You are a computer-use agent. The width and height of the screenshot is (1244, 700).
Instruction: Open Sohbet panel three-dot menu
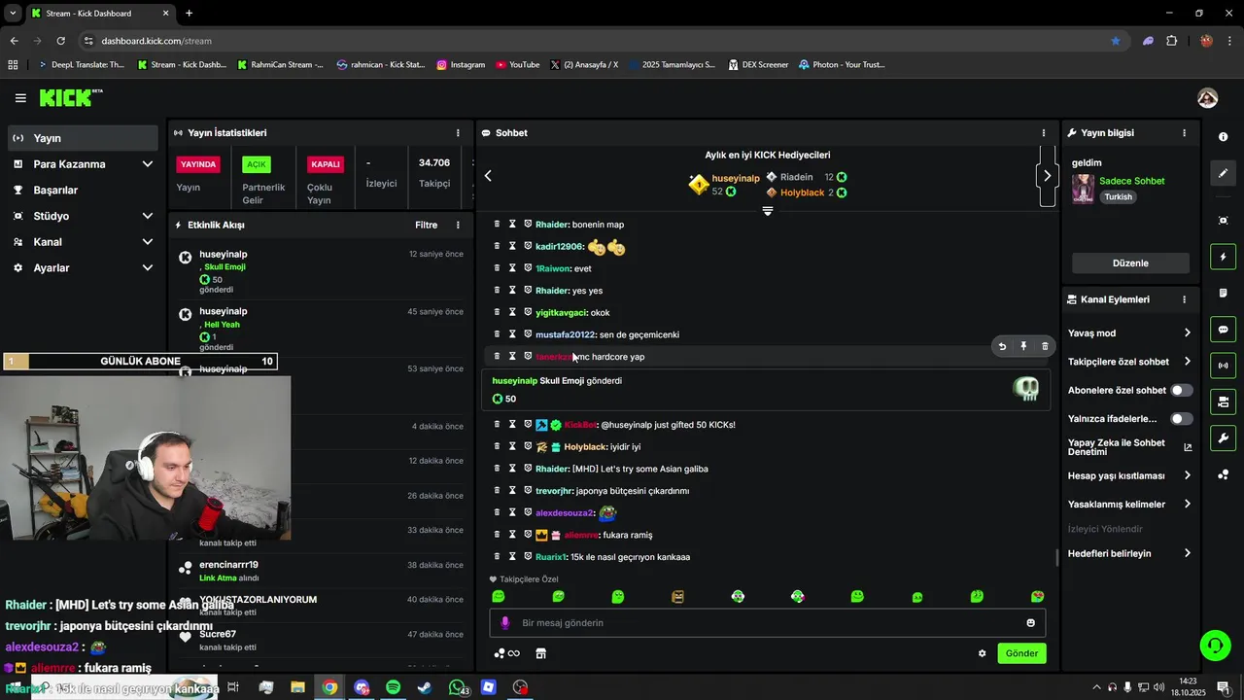tap(1044, 133)
